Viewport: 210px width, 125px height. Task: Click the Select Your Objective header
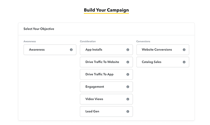tap(39, 29)
